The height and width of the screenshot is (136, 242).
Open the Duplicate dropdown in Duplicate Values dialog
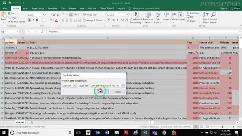74,86
